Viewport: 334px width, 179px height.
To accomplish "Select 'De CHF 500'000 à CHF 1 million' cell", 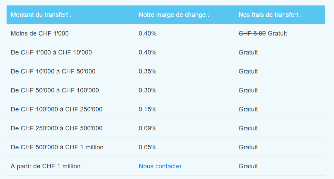I will click(57, 147).
